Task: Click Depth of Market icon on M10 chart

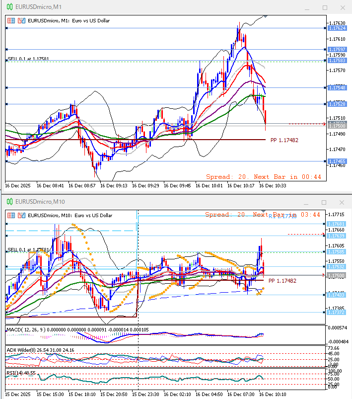Action: pyautogui.click(x=21, y=215)
